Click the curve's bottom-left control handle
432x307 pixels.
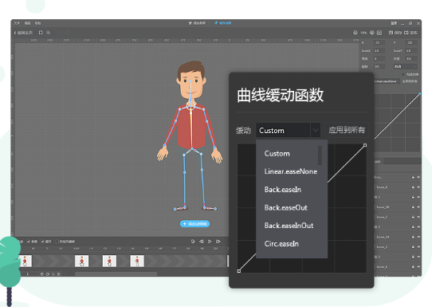(239, 271)
